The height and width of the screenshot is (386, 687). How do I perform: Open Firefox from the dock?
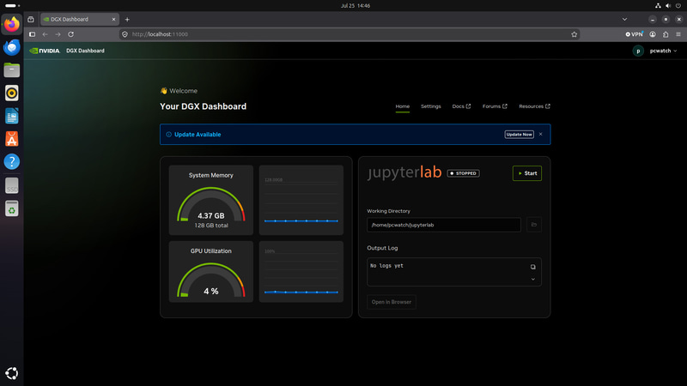click(12, 24)
